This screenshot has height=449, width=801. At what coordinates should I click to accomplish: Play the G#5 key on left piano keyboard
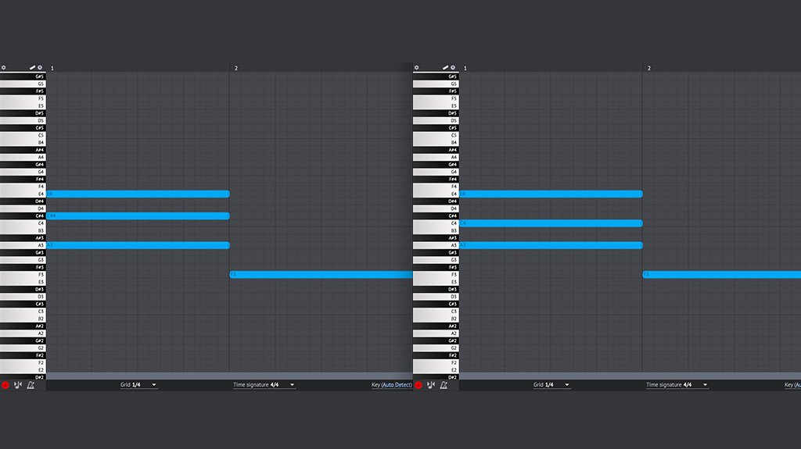point(23,77)
